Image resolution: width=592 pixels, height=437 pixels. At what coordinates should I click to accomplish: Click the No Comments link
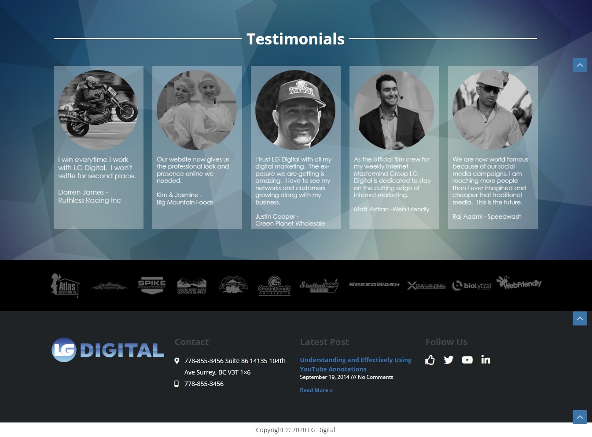pyautogui.click(x=375, y=377)
